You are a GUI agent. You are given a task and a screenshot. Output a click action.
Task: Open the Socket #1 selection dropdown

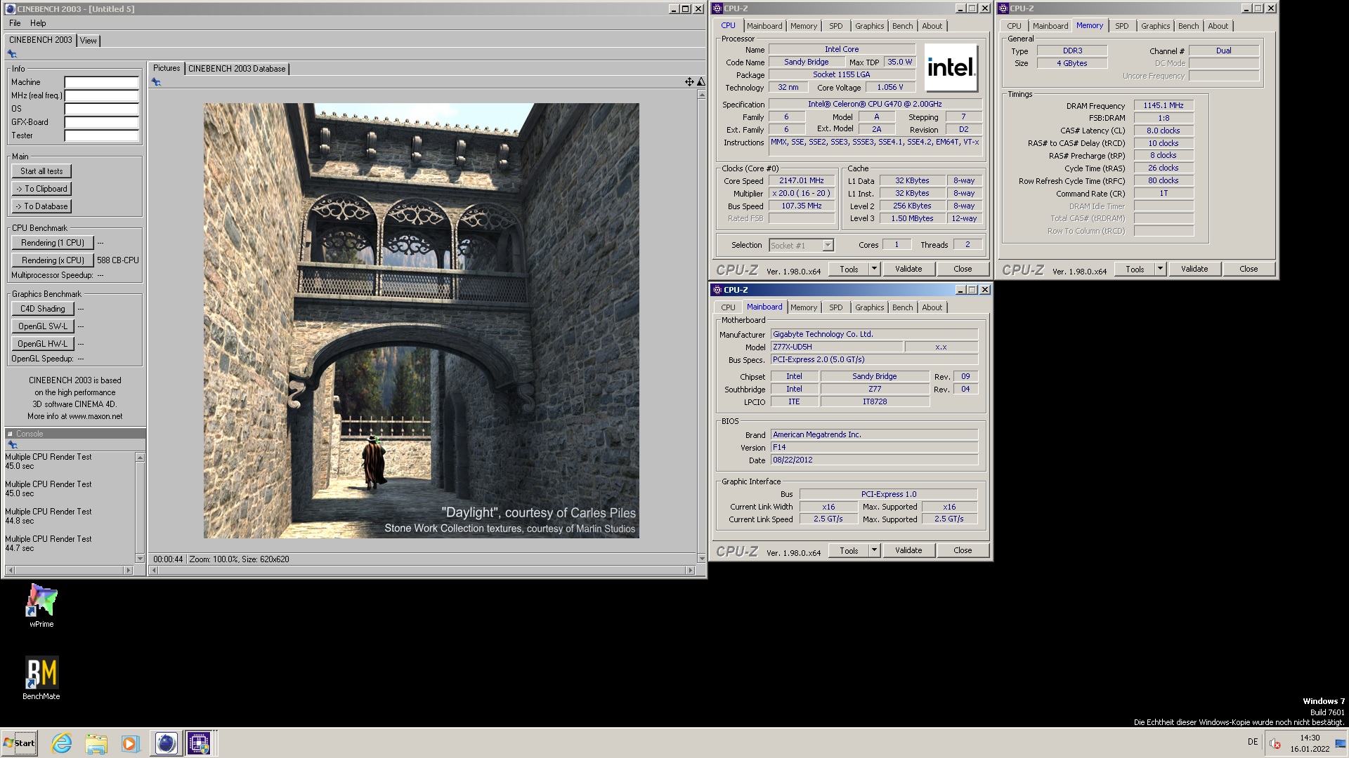point(828,245)
